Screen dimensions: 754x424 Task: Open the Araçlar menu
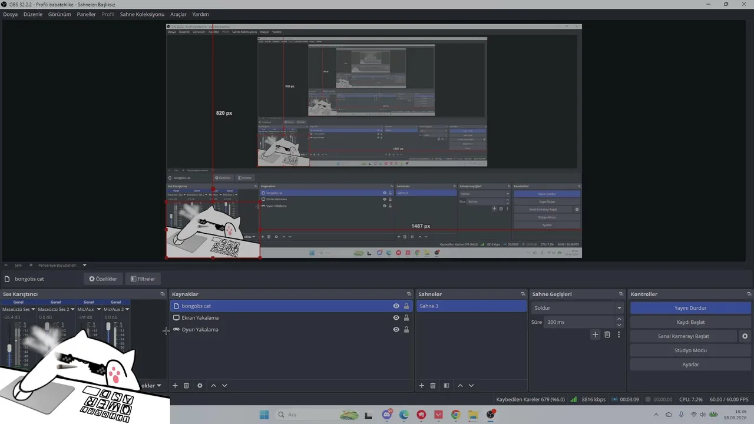(178, 14)
